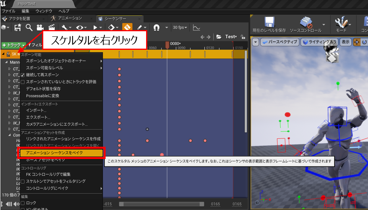Viewport: 368px width, 210px height.
Task: Choose 'FK コントロールリグで編集'
Action: (x=62, y=174)
